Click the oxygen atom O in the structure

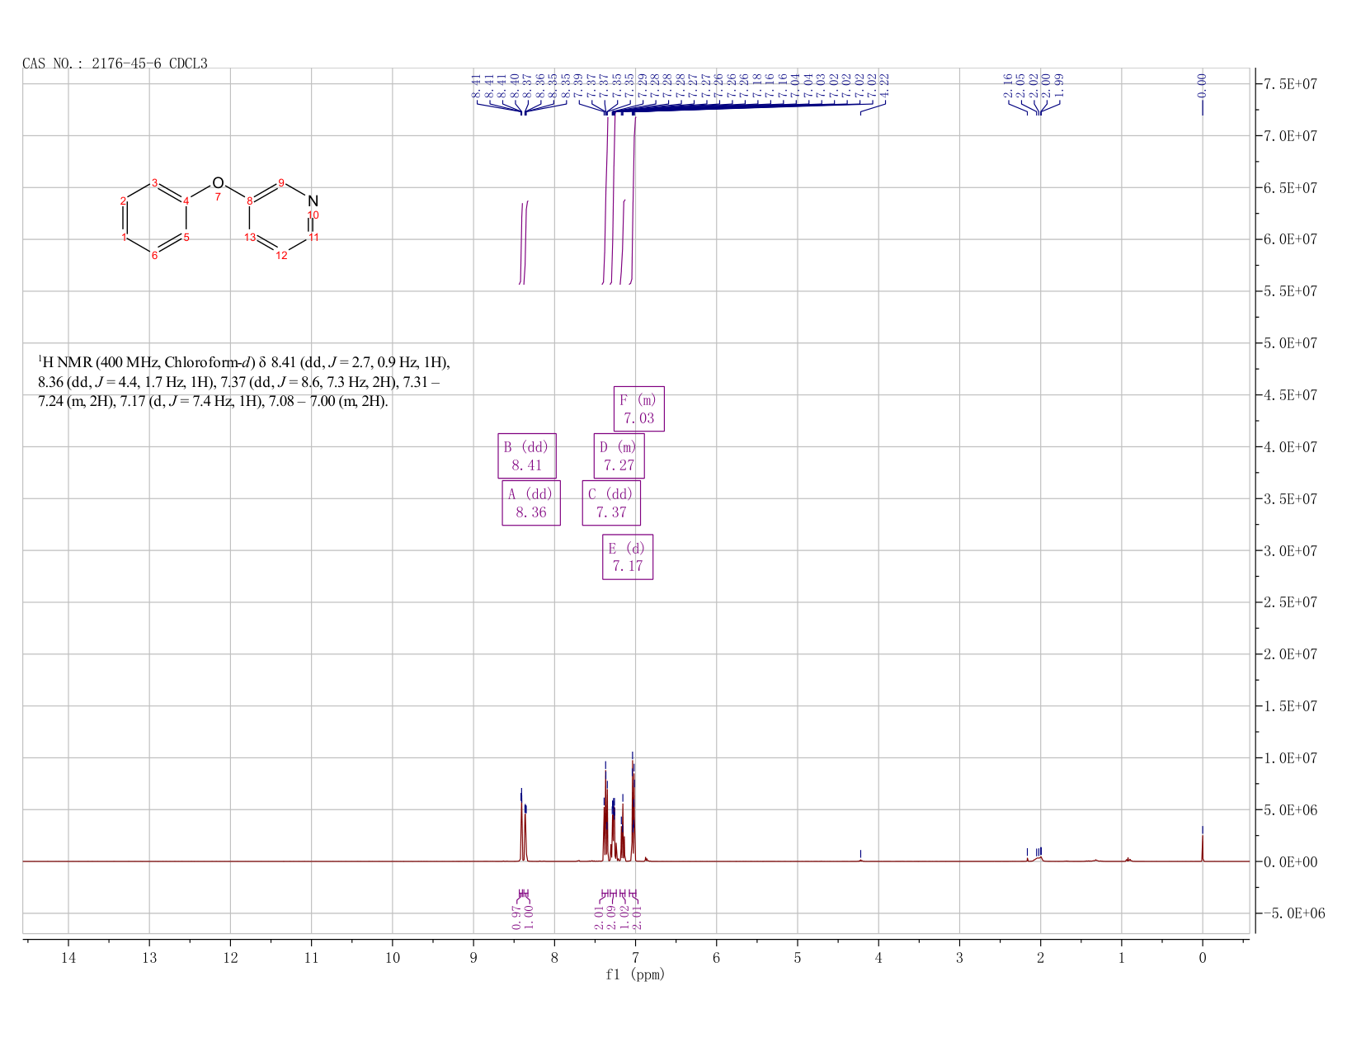tap(218, 182)
